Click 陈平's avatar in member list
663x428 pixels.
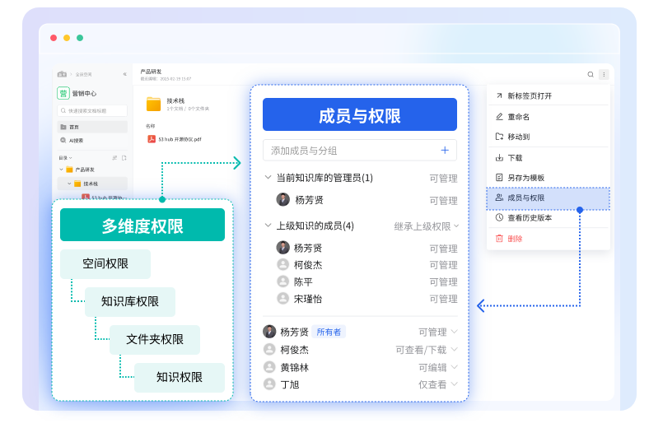[x=282, y=281]
